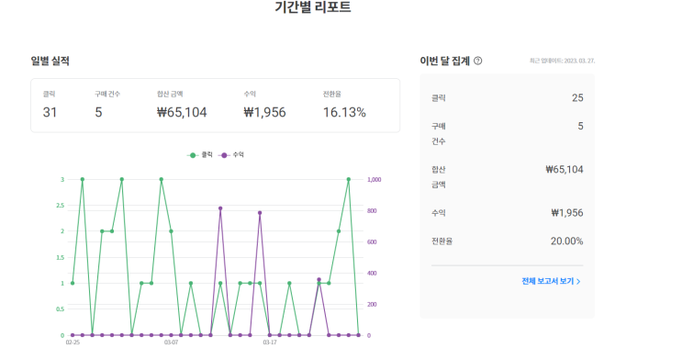Click the 1,000 label on right axis
This screenshot has width=682, height=359.
[x=375, y=179]
